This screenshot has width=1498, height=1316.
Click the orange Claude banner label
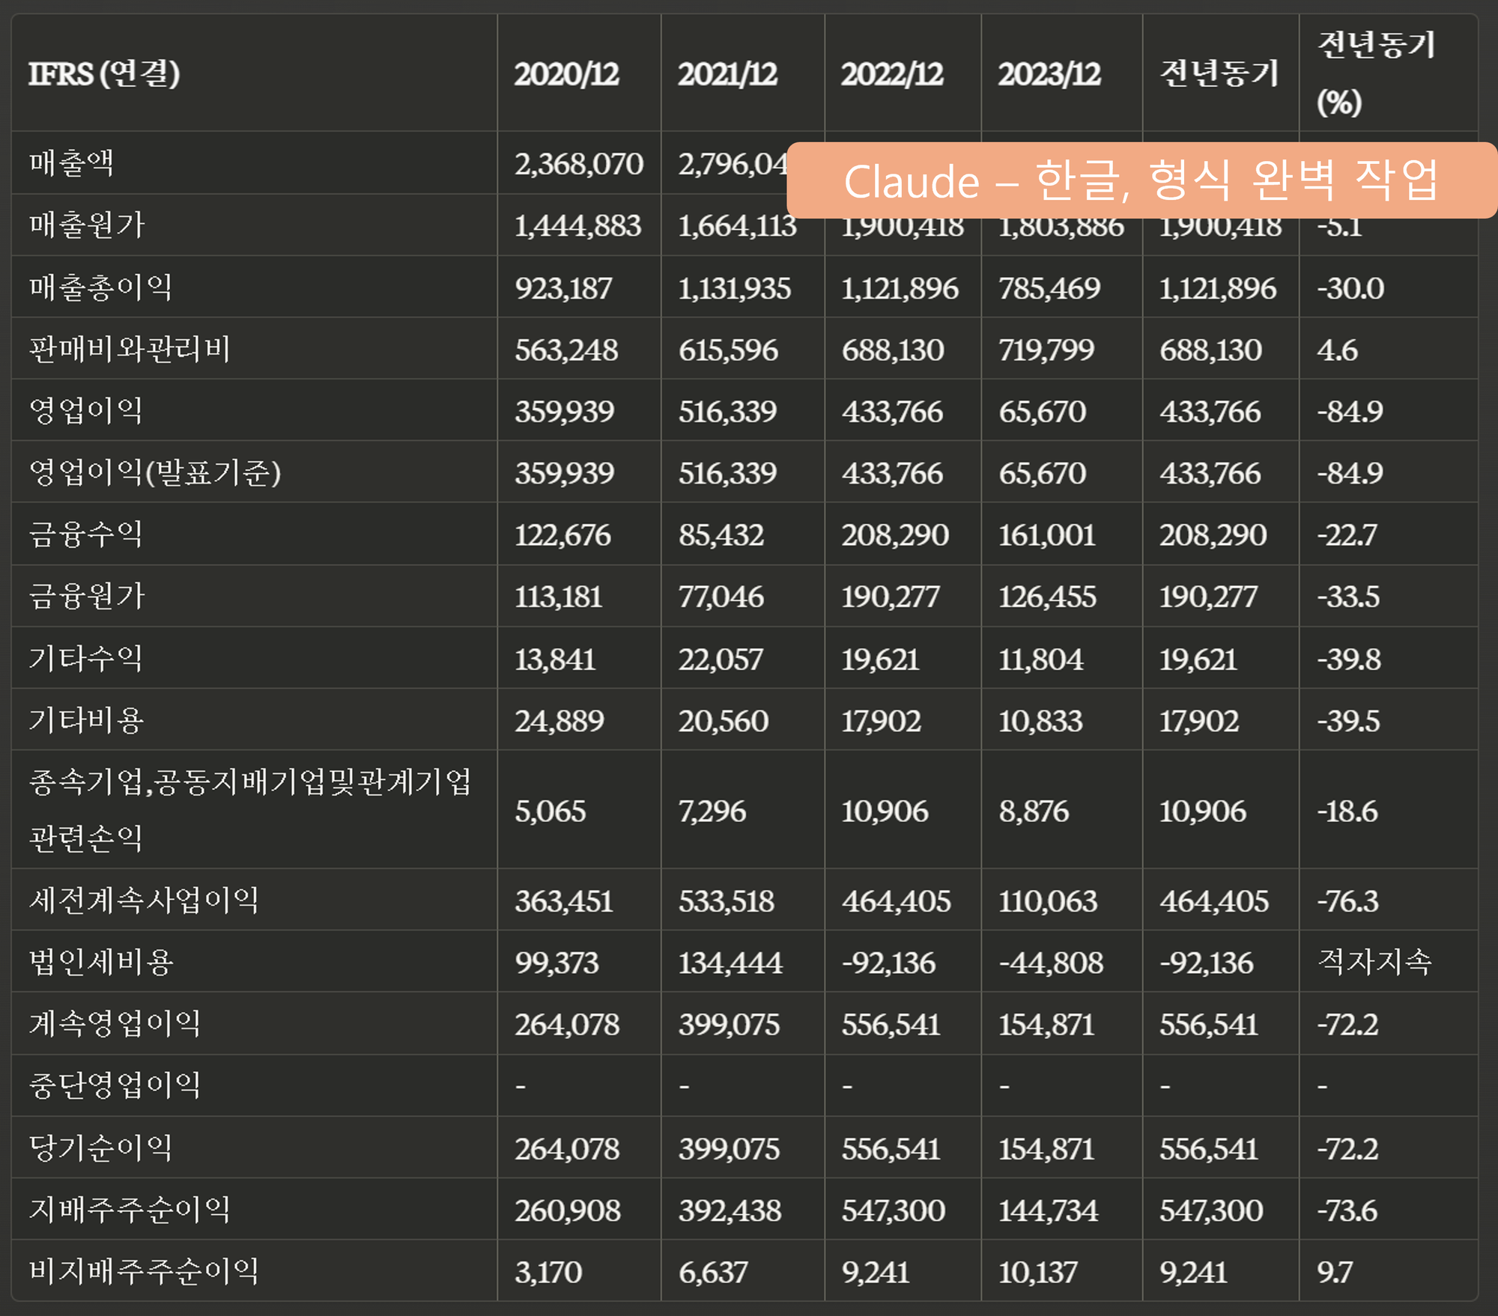tap(1141, 180)
